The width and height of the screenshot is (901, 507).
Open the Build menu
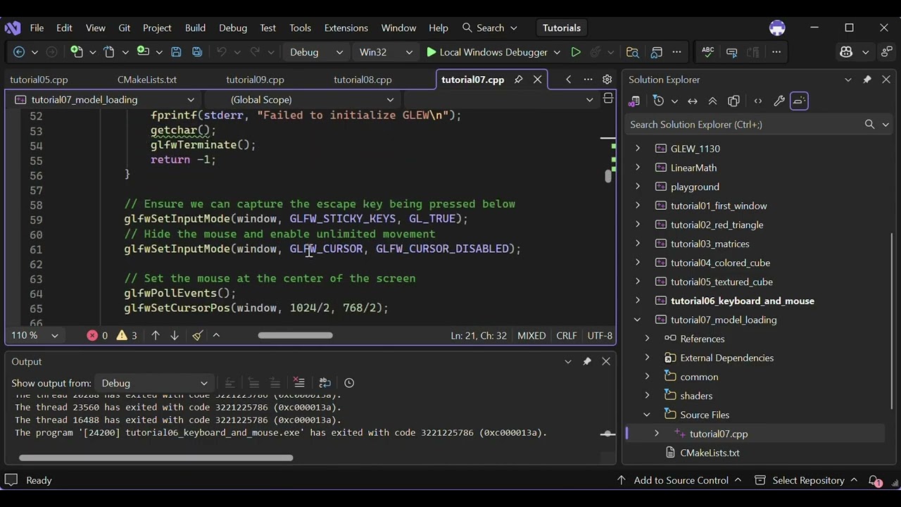coord(195,28)
